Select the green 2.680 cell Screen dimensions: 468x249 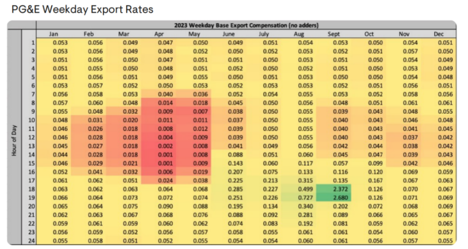pyautogui.click(x=333, y=197)
